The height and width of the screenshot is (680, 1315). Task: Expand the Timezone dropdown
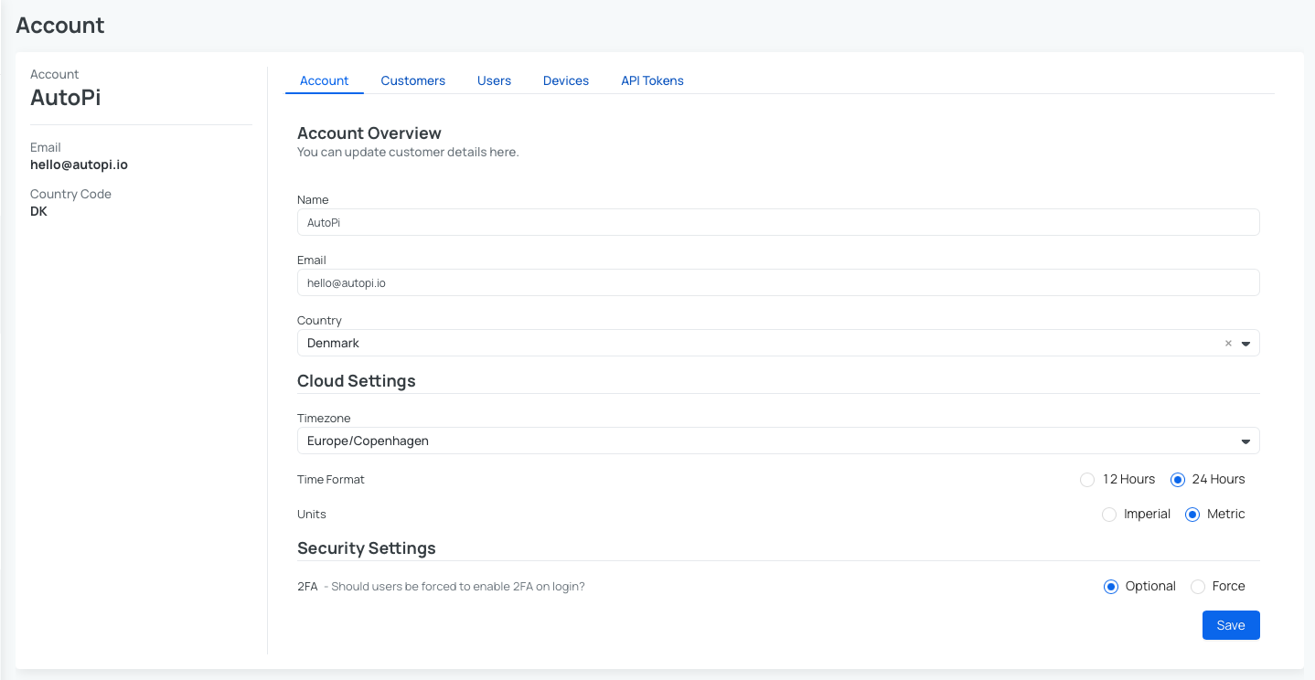tap(1246, 441)
